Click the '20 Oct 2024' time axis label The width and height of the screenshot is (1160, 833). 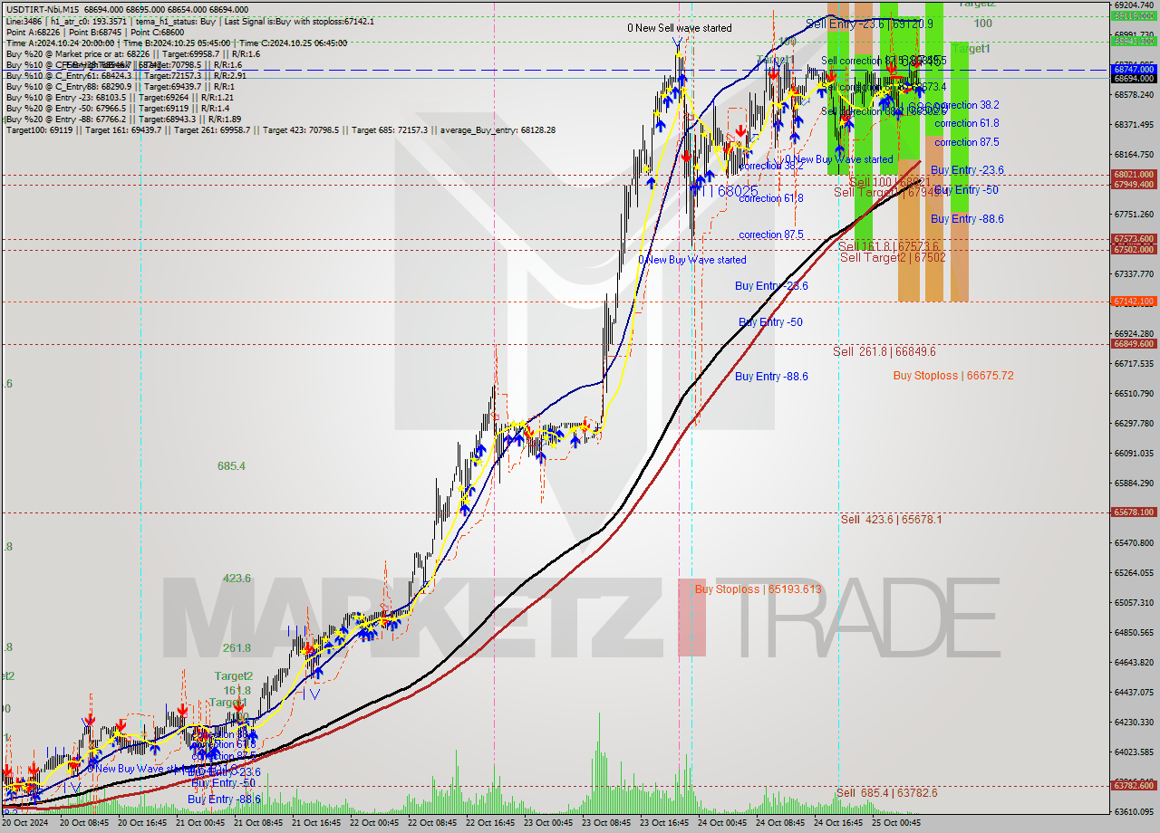point(25,823)
